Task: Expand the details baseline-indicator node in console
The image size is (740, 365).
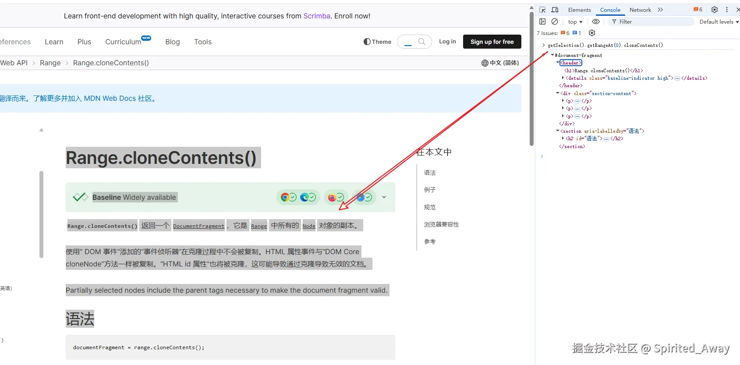Action: [563, 78]
